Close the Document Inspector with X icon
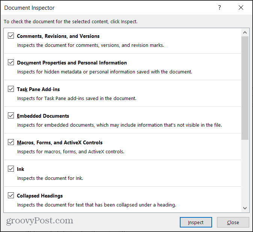 click(x=241, y=7)
